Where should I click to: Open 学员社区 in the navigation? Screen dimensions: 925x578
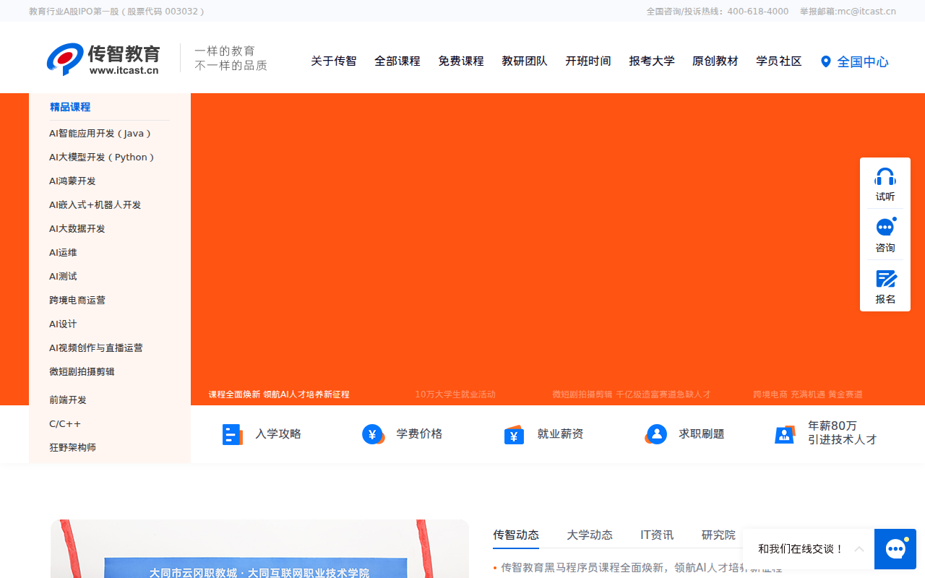click(779, 61)
